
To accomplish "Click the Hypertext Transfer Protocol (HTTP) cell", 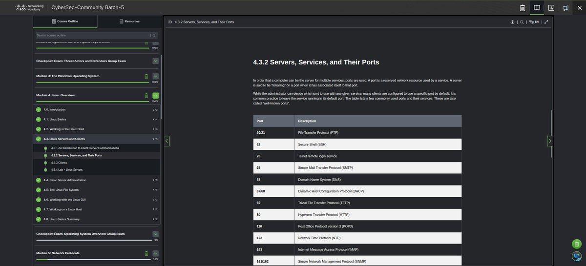I will [x=378, y=215].
